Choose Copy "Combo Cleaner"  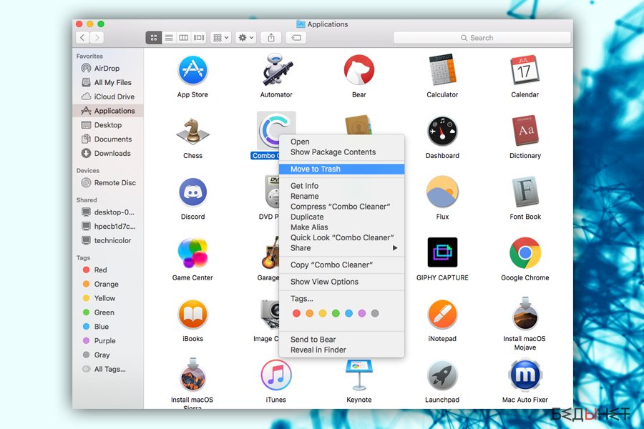tap(341, 265)
